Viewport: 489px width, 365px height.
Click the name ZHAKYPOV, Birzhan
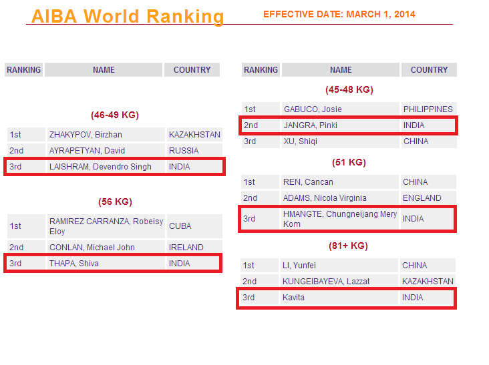pyautogui.click(x=86, y=135)
